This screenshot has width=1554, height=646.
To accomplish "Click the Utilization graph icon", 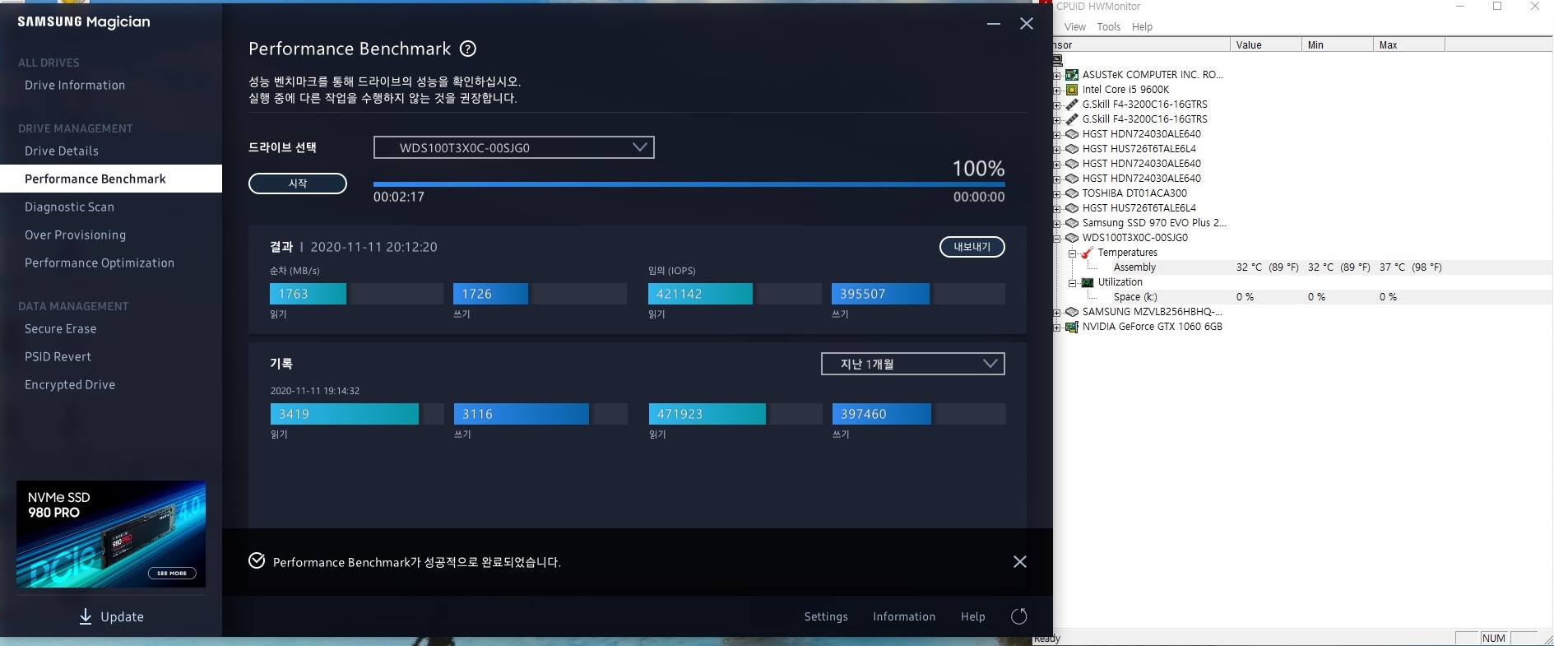I will click(x=1087, y=282).
